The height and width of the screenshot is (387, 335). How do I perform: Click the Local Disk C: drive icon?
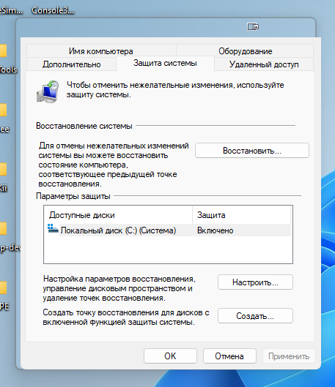[53, 229]
